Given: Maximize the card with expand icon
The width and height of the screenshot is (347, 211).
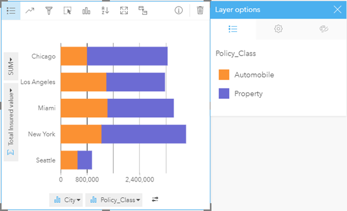Looking at the screenshot, I should tap(124, 10).
